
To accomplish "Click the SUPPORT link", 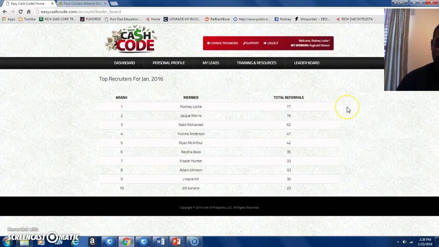I will click(x=251, y=43).
